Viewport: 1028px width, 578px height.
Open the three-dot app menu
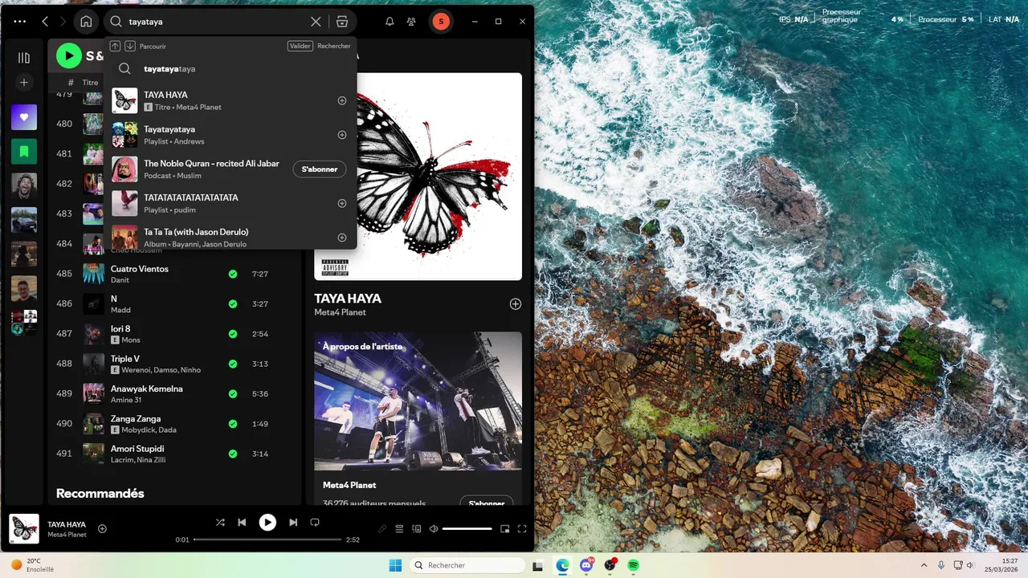(20, 22)
